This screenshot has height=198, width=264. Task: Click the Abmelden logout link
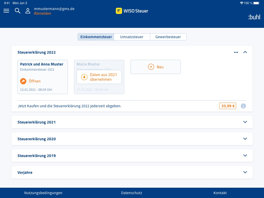[43, 13]
